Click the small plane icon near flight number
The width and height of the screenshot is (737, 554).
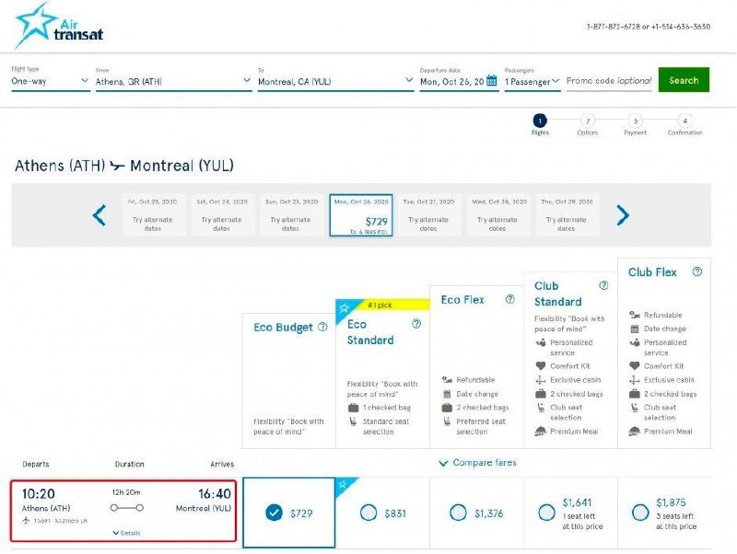(x=26, y=520)
